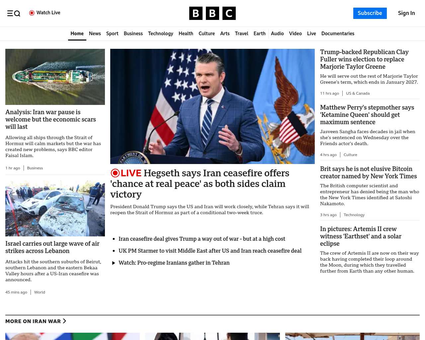Click the Sign In link
Viewport: 425px width, 340px height.
click(x=406, y=13)
